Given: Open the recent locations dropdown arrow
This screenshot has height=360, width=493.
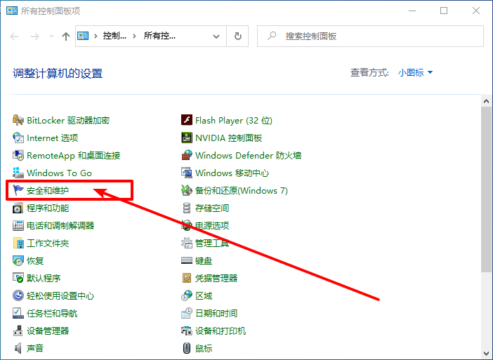Looking at the screenshot, I should 51,36.
